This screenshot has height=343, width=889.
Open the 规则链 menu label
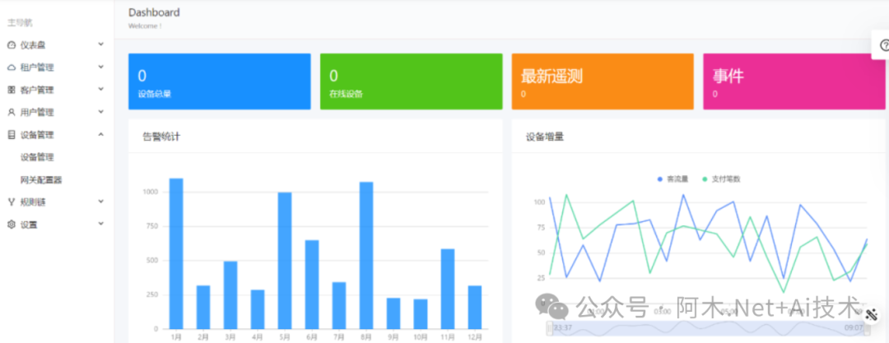(33, 202)
